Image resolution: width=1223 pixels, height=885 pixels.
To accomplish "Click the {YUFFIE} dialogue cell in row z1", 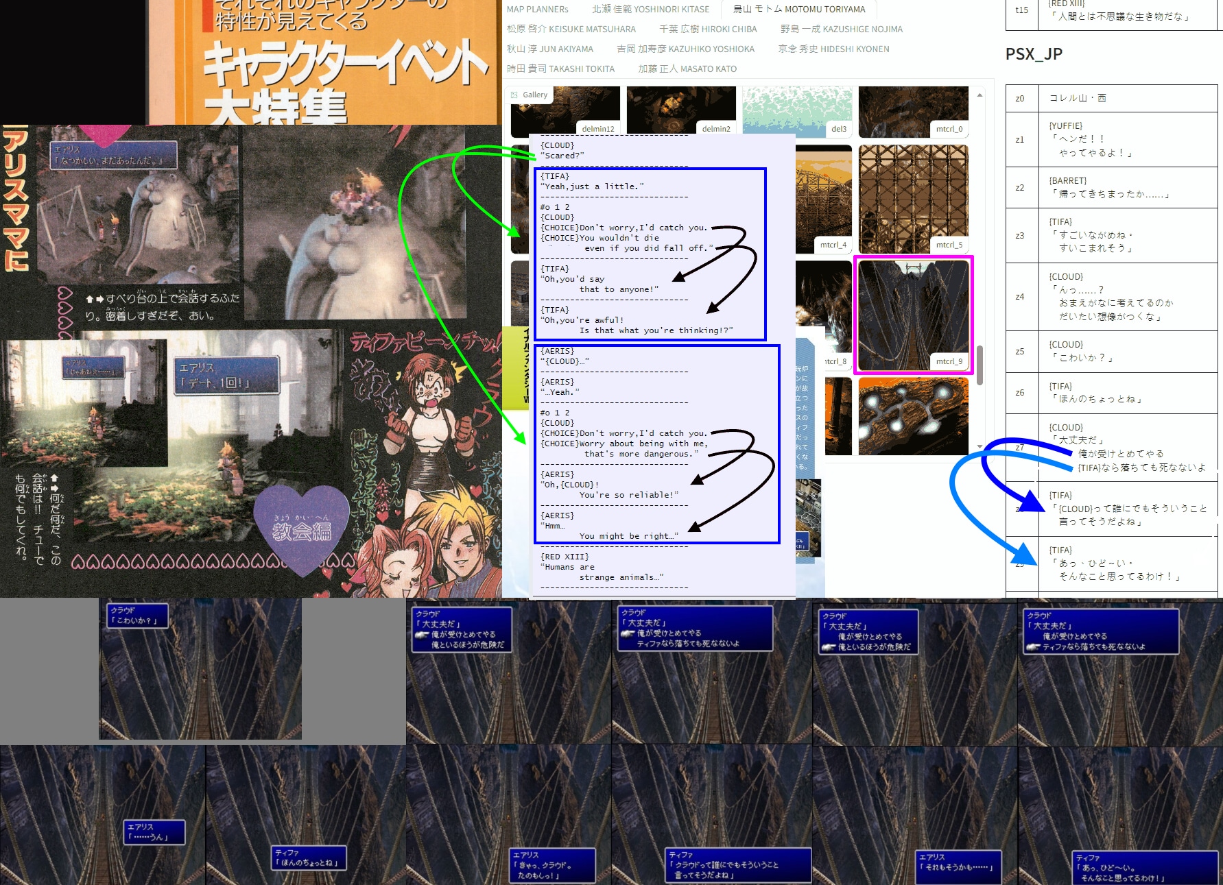I will click(x=1128, y=140).
